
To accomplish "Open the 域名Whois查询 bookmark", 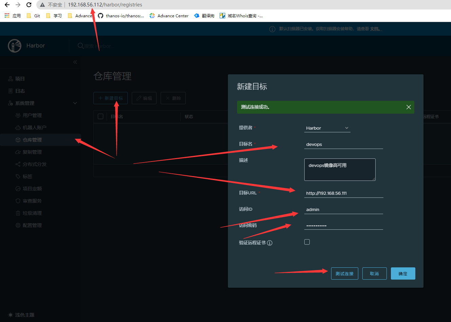I will click(x=241, y=16).
